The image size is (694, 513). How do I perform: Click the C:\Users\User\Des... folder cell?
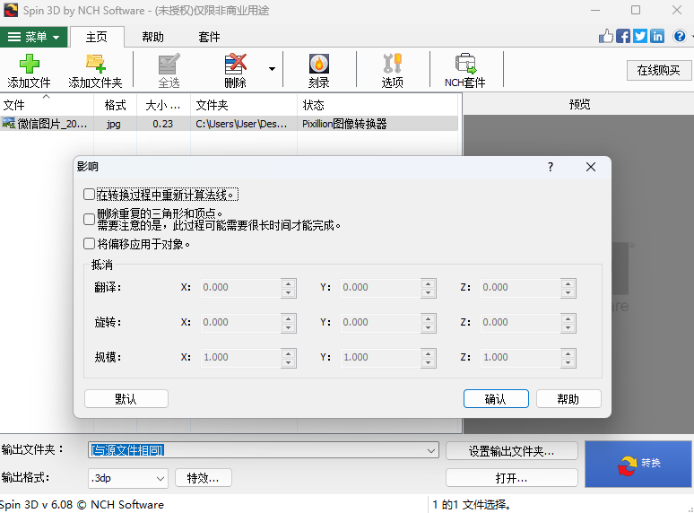point(242,124)
